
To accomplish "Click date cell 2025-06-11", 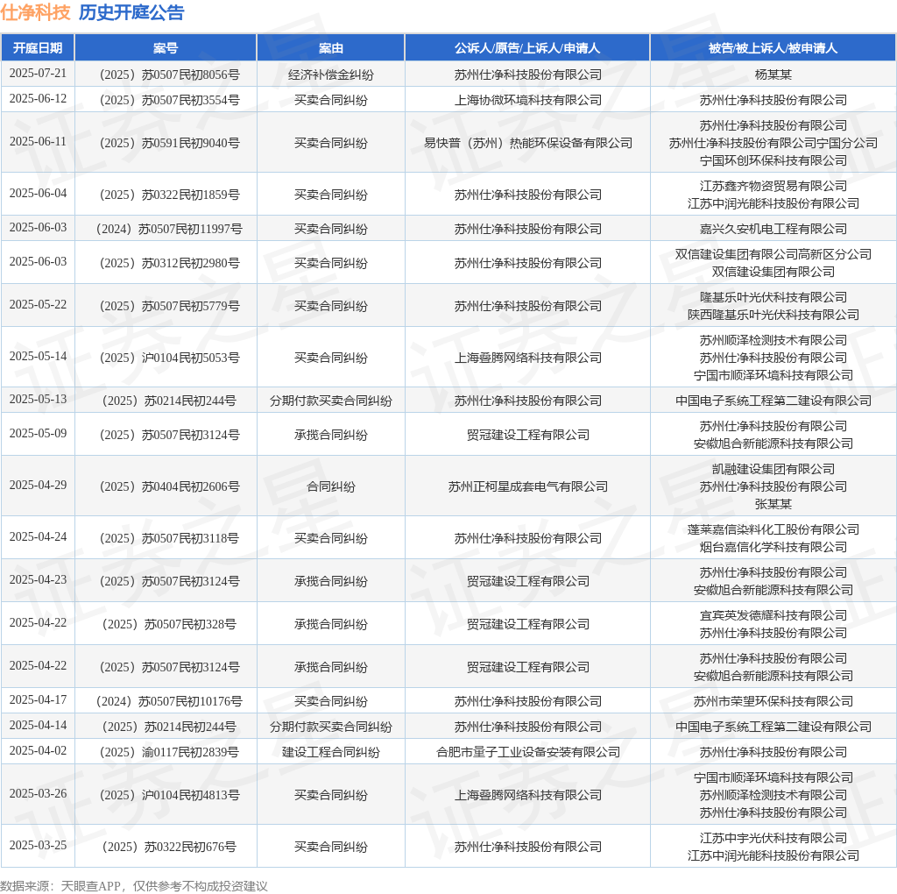I will (x=38, y=141).
